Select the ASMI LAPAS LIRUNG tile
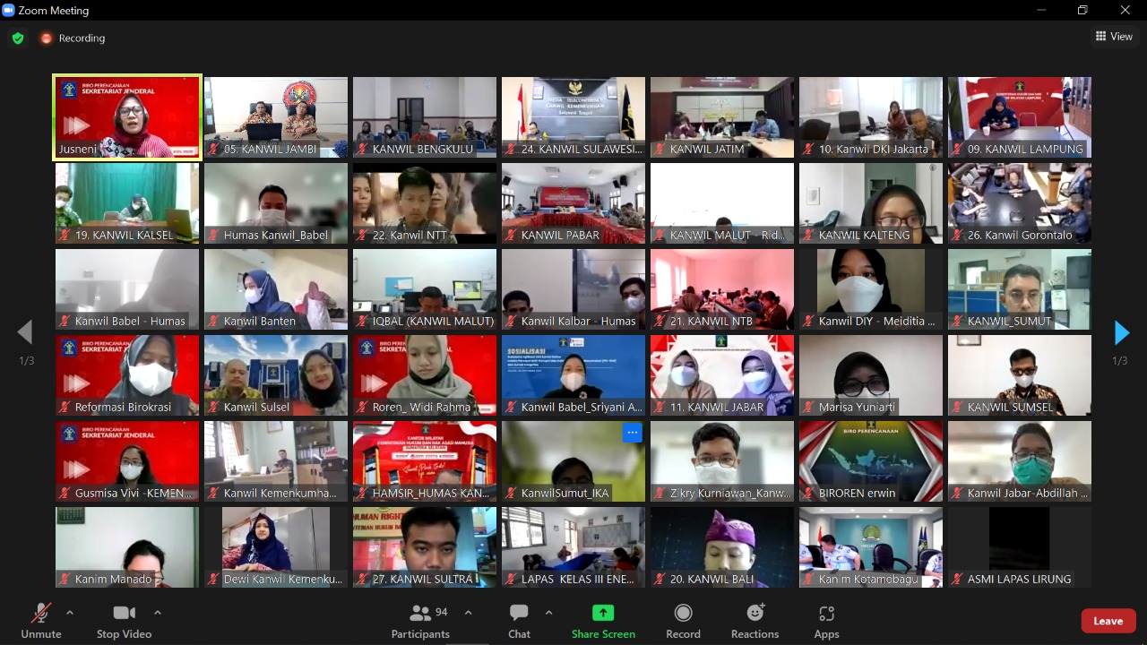 [x=1020, y=547]
